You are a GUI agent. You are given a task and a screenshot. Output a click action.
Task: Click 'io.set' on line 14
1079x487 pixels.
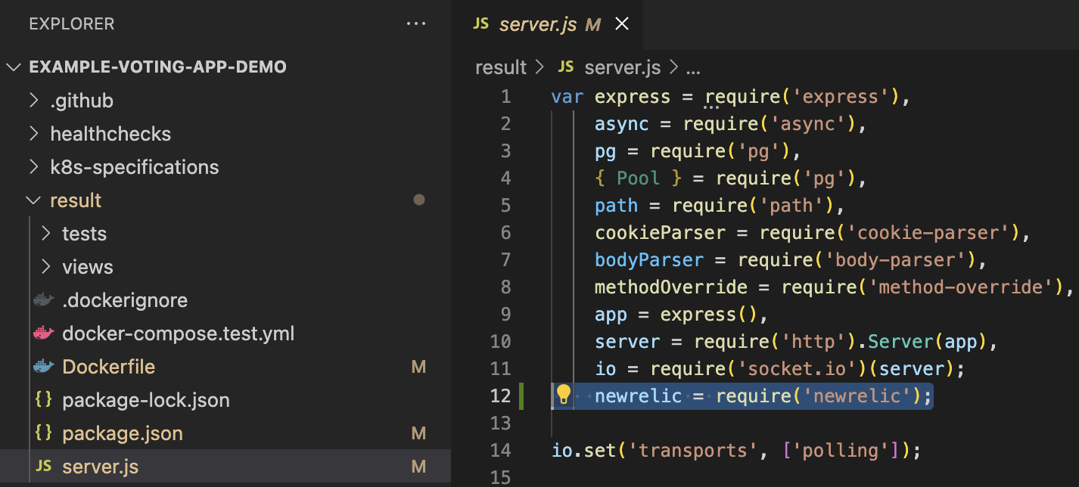[x=583, y=451]
